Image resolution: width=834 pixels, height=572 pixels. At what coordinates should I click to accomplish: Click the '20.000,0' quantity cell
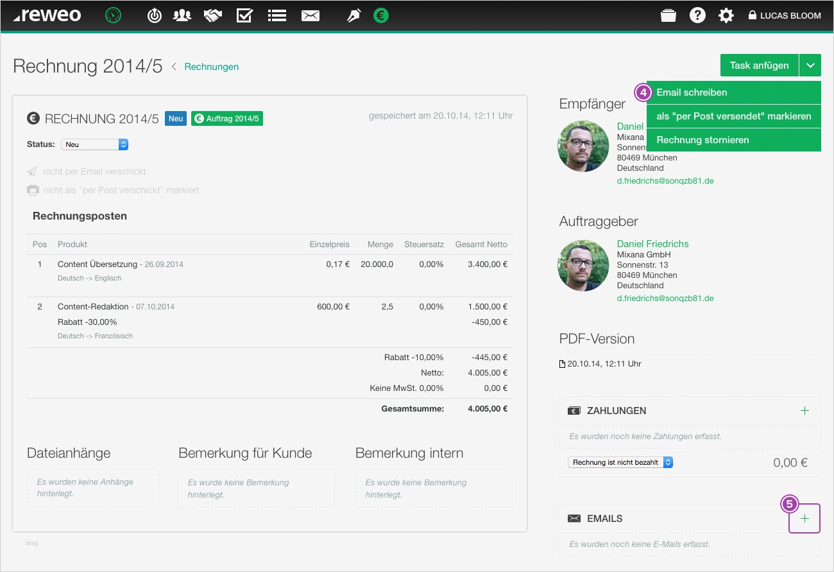tap(377, 264)
